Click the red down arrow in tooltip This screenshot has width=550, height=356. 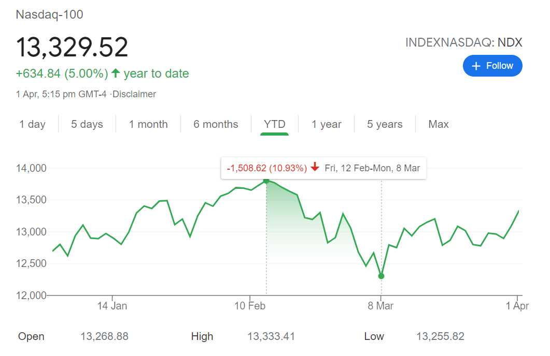[x=315, y=168]
